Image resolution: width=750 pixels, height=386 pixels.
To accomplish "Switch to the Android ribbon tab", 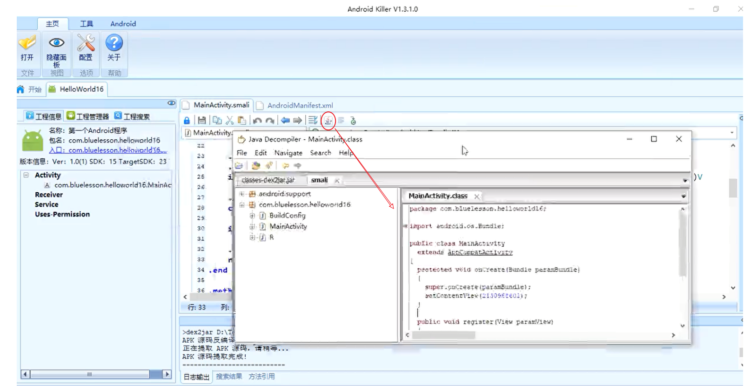I will click(x=123, y=24).
